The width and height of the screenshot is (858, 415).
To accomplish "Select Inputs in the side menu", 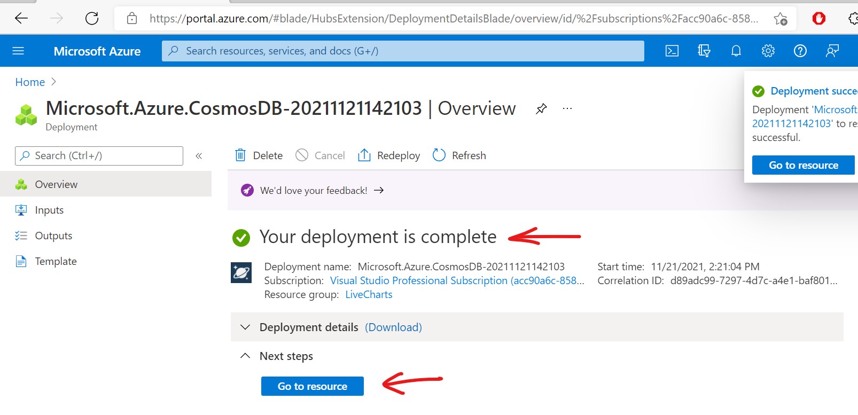I will (x=49, y=210).
